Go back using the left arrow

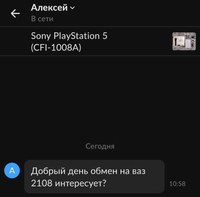(x=15, y=13)
